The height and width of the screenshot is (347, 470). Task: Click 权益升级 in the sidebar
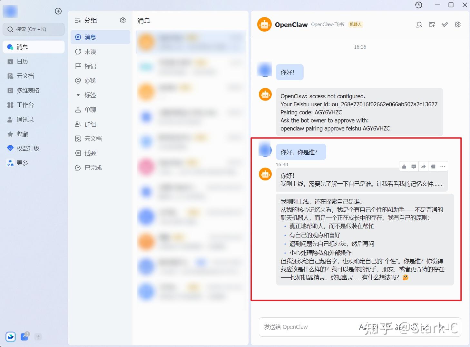pos(34,149)
